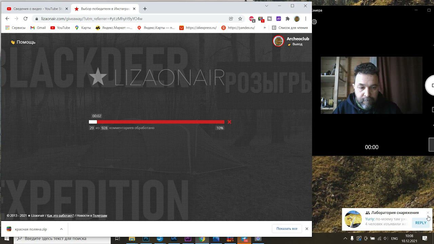Open the gray tb extension icon
This screenshot has width=434, height=244.
(270, 19)
